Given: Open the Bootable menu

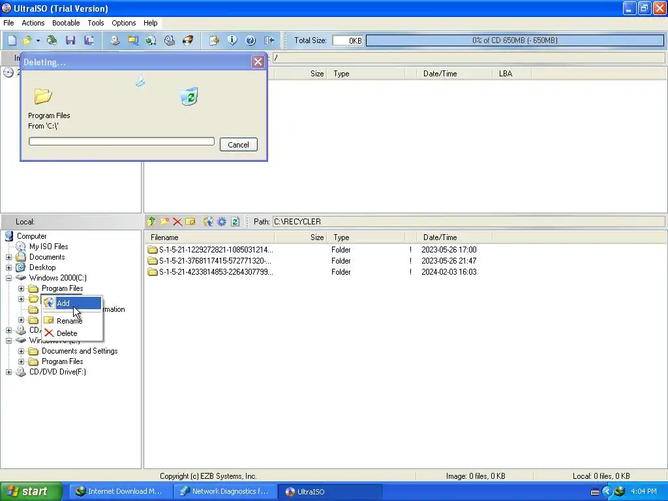Looking at the screenshot, I should tap(66, 23).
